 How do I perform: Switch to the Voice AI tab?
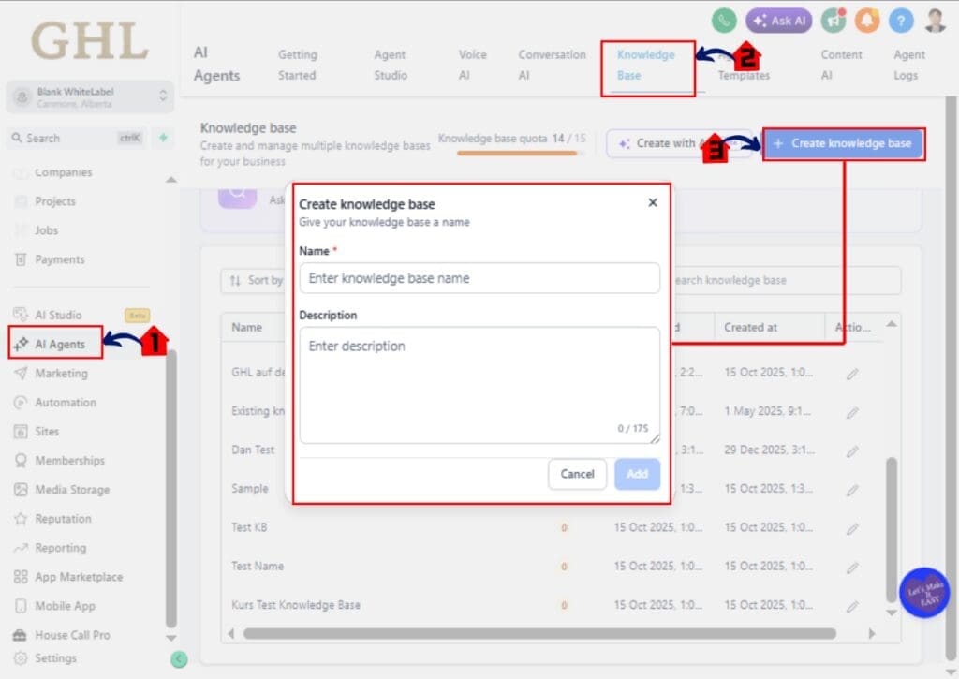point(472,65)
